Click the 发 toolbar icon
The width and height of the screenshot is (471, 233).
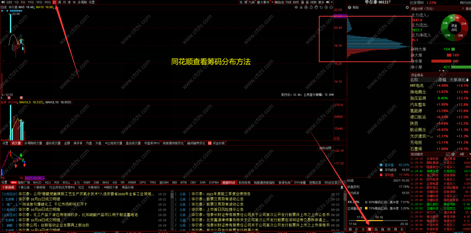tap(241, 2)
